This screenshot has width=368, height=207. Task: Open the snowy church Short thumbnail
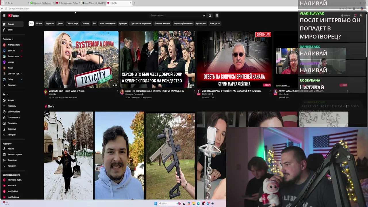(68, 155)
